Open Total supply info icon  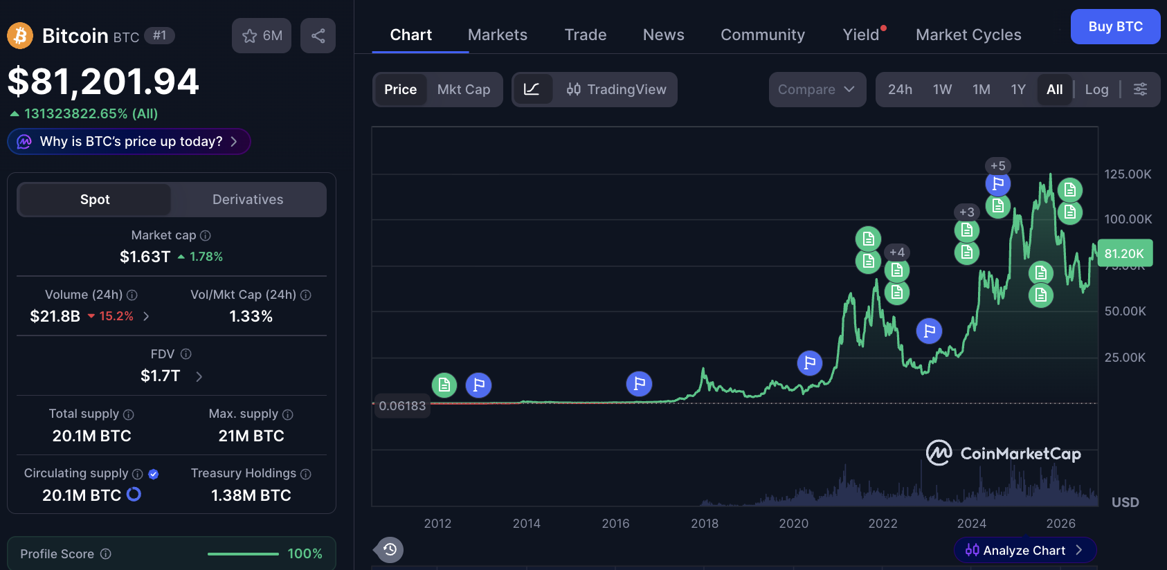click(129, 414)
